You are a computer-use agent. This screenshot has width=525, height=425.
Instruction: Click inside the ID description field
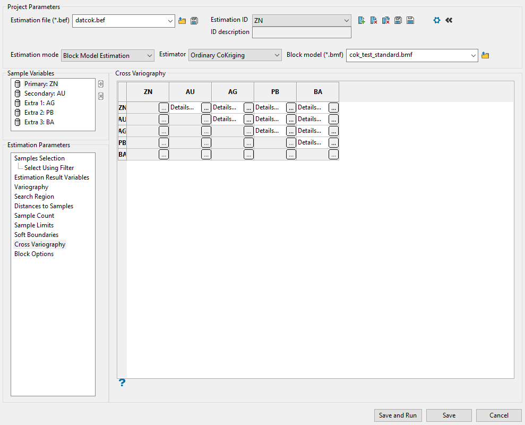coord(302,33)
